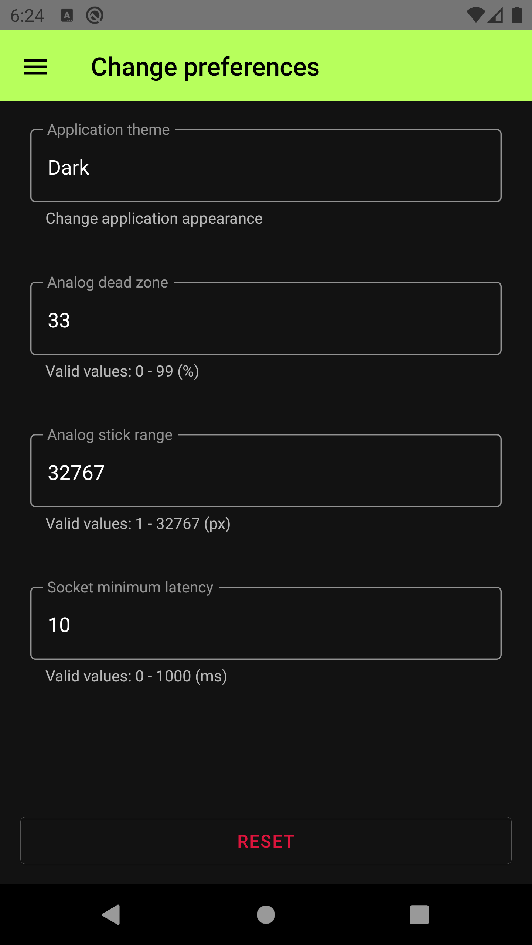Tap the 'Valid values: 0 - 1000 (ms)' hint

(x=136, y=676)
